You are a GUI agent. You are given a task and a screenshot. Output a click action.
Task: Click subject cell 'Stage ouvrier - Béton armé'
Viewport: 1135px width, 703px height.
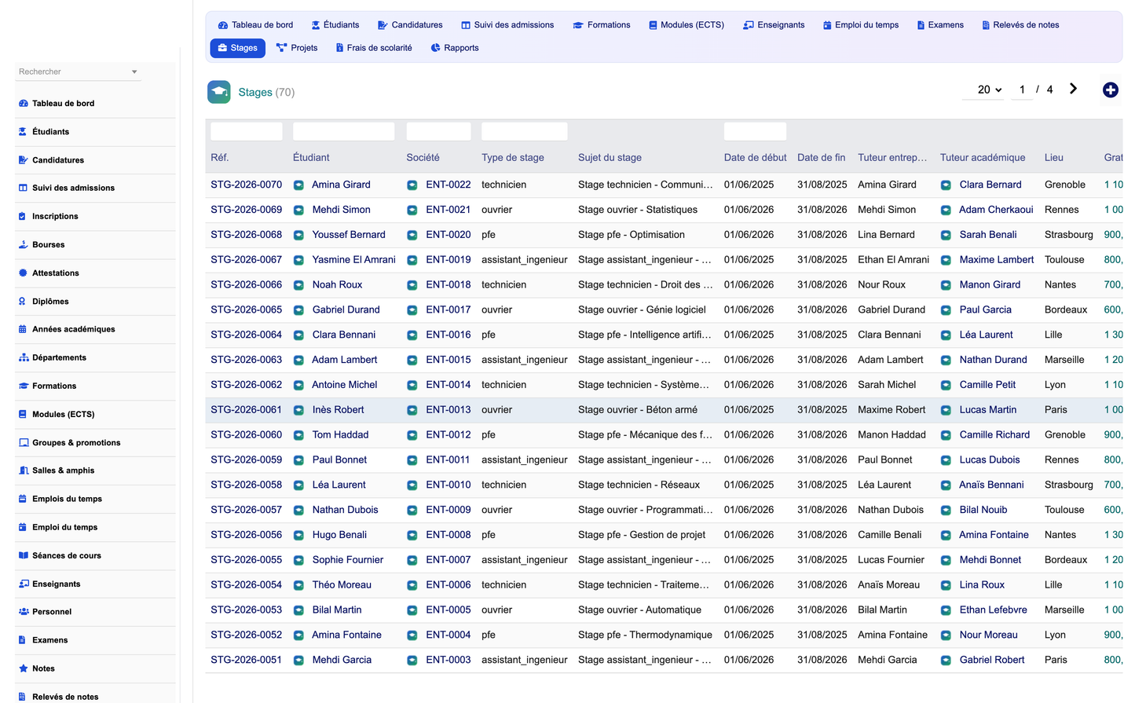click(x=638, y=410)
